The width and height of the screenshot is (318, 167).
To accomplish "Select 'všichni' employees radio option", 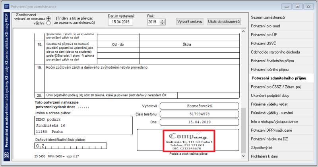I will coord(48,23).
